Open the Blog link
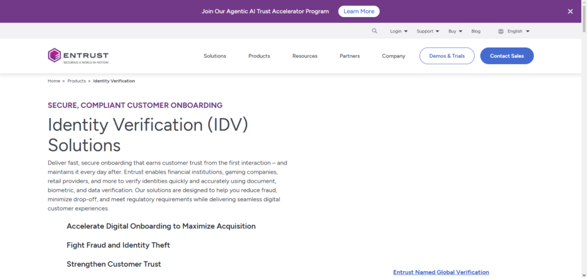The image size is (587, 278). tap(476, 32)
